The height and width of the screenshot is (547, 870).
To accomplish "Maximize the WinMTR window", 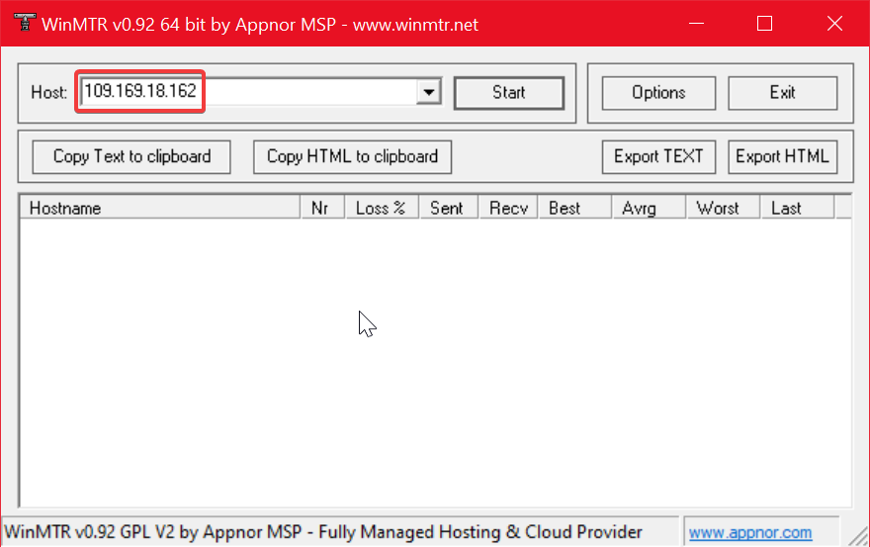I will coord(764,24).
